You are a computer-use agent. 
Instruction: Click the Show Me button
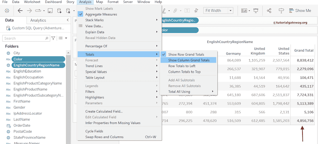pos(300,11)
